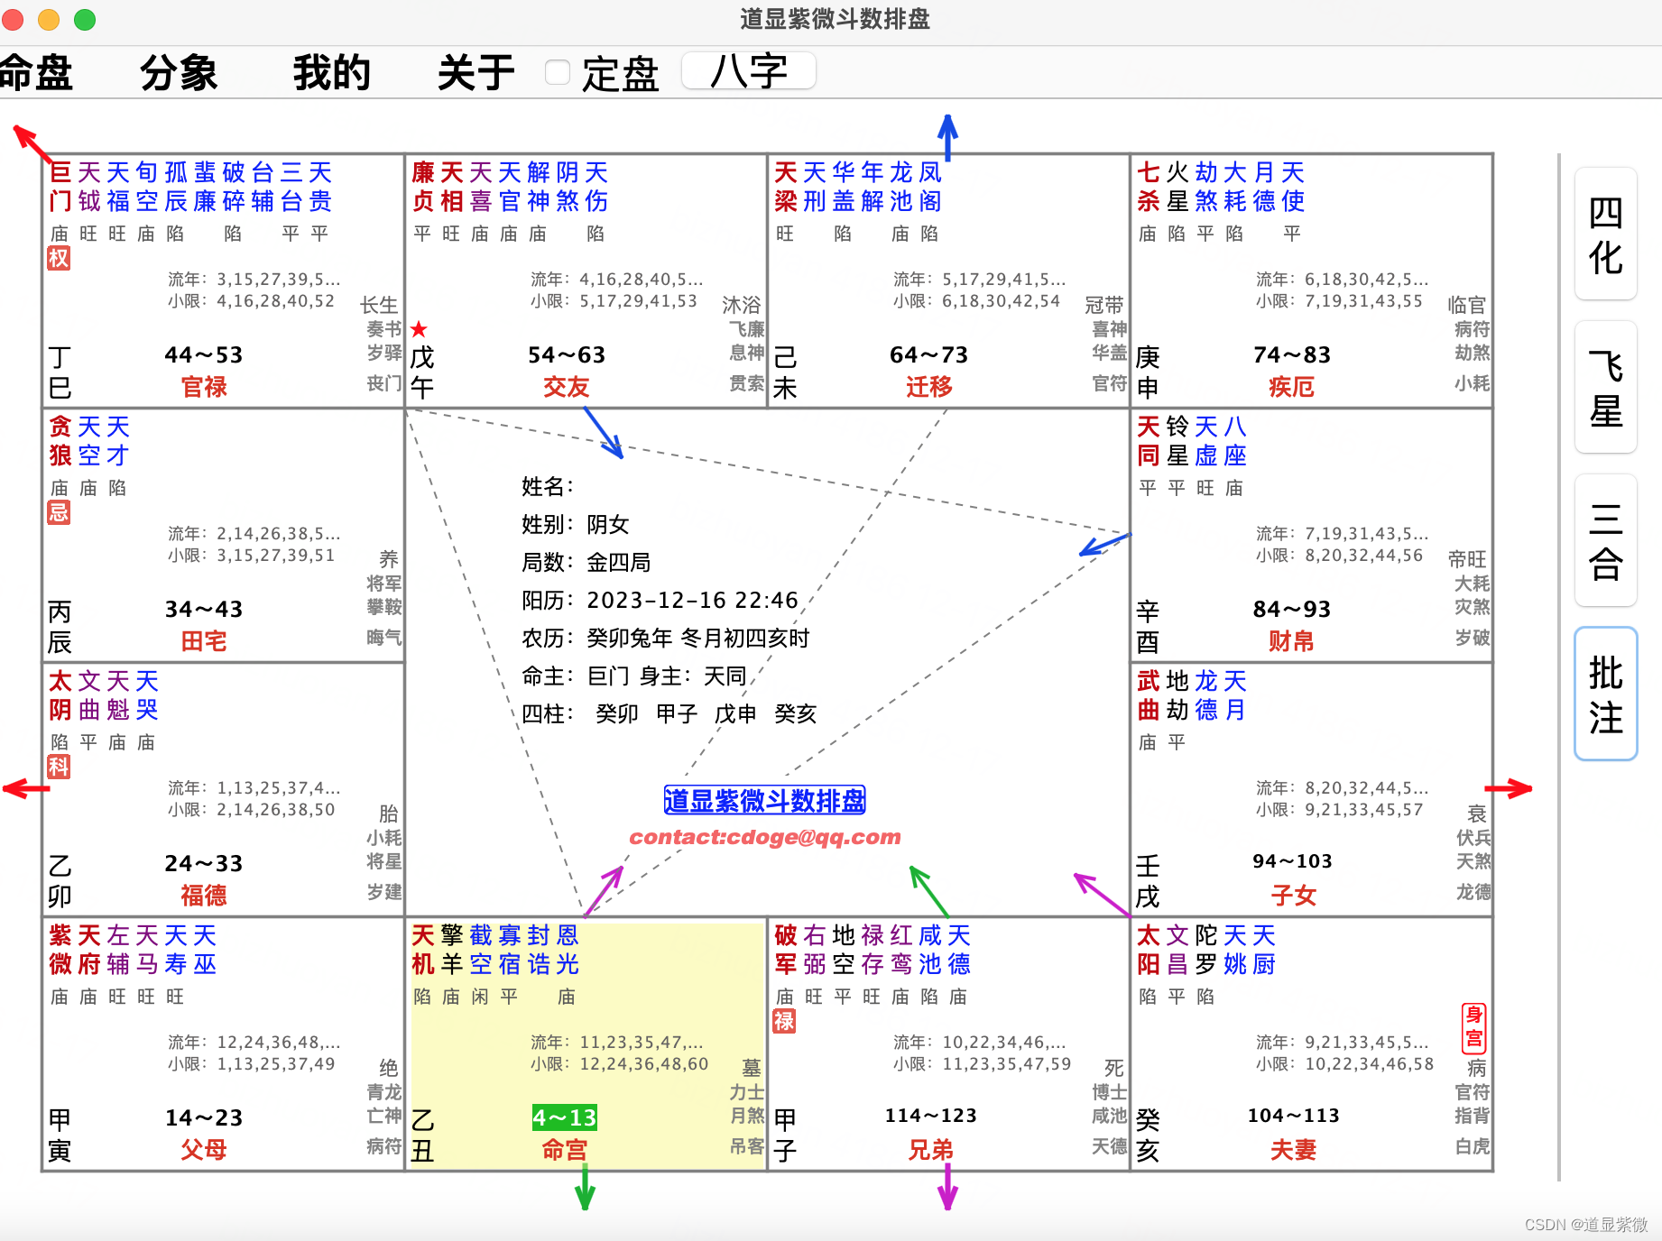Select the 子女 palace label
The width and height of the screenshot is (1662, 1241).
pos(1293,896)
